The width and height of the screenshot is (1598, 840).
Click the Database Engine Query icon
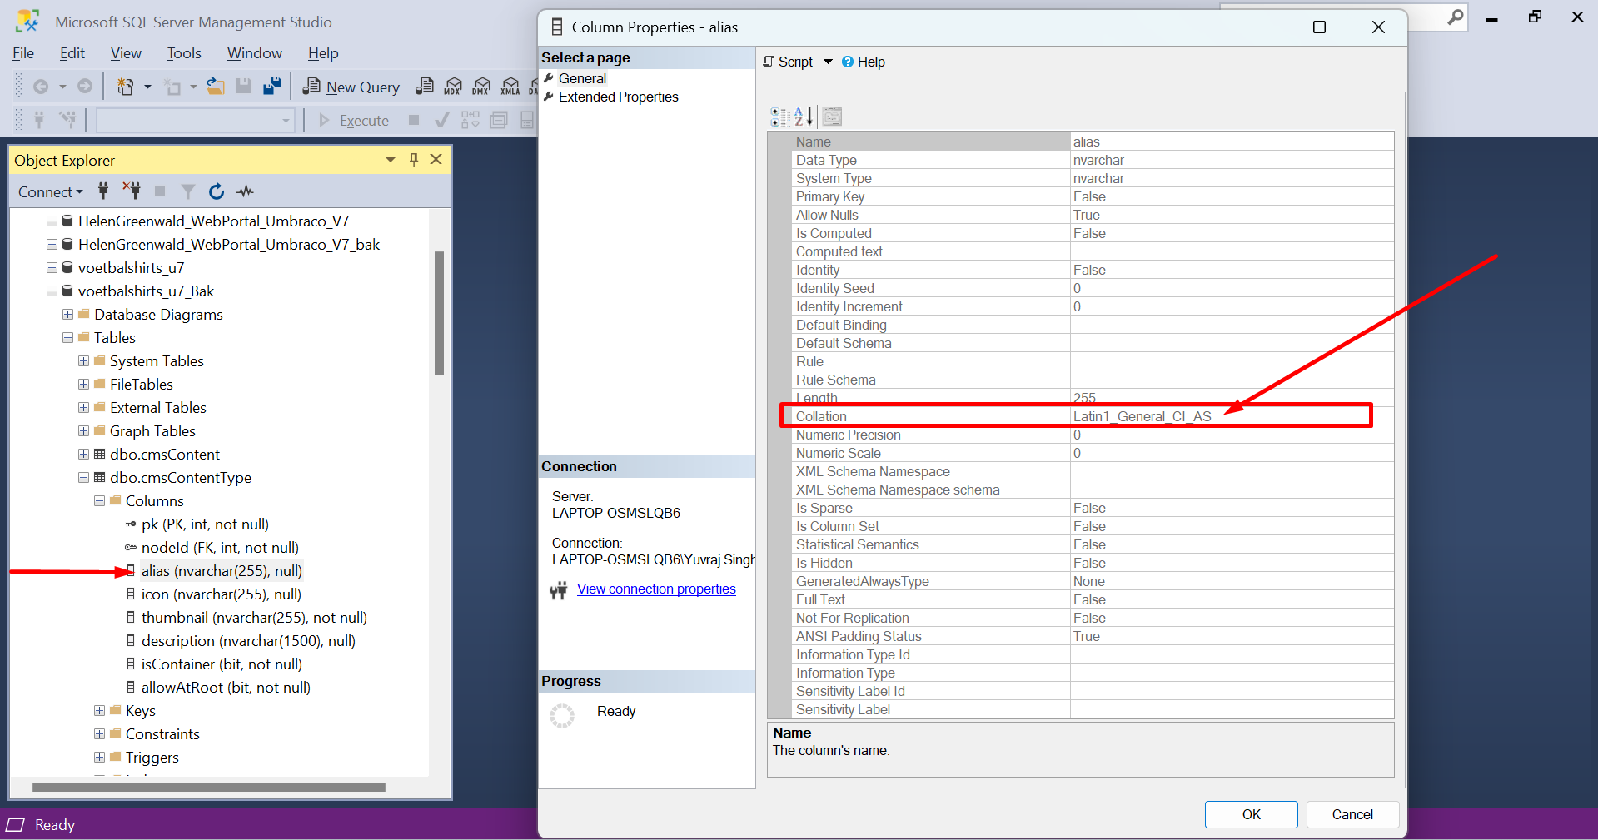425,86
